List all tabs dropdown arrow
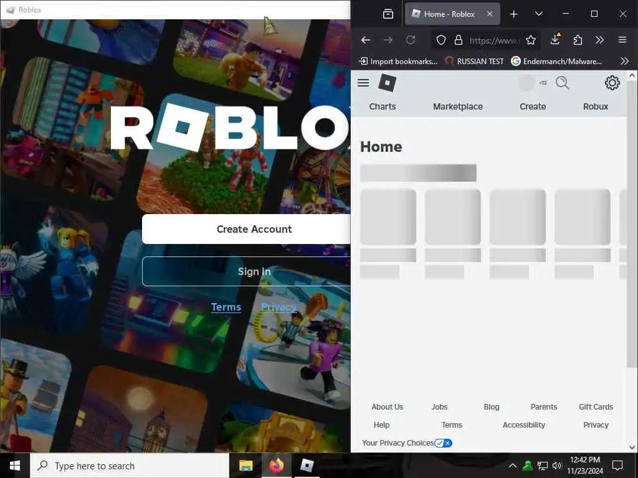 click(539, 14)
